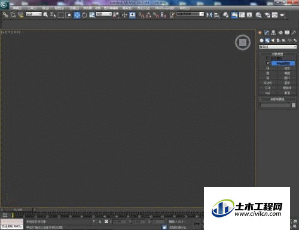
Task: Open the Align tool
Action: point(216,15)
